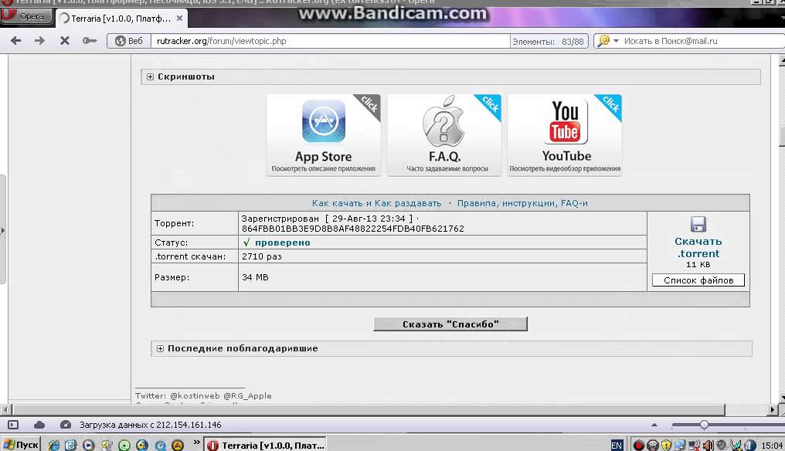Launch Windows Media Player from quick launch
Viewport: 785px width, 451px height.
pyautogui.click(x=89, y=445)
